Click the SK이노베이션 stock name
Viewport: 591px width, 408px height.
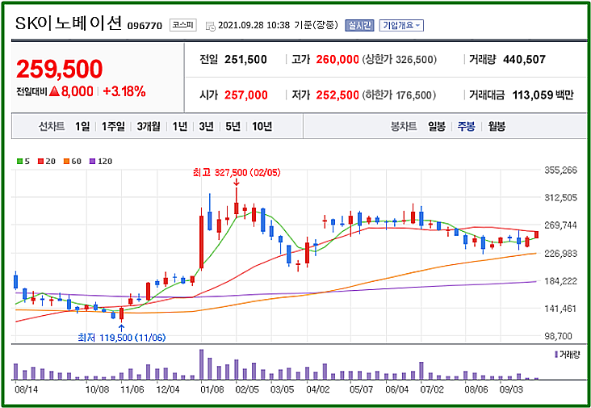tap(69, 23)
